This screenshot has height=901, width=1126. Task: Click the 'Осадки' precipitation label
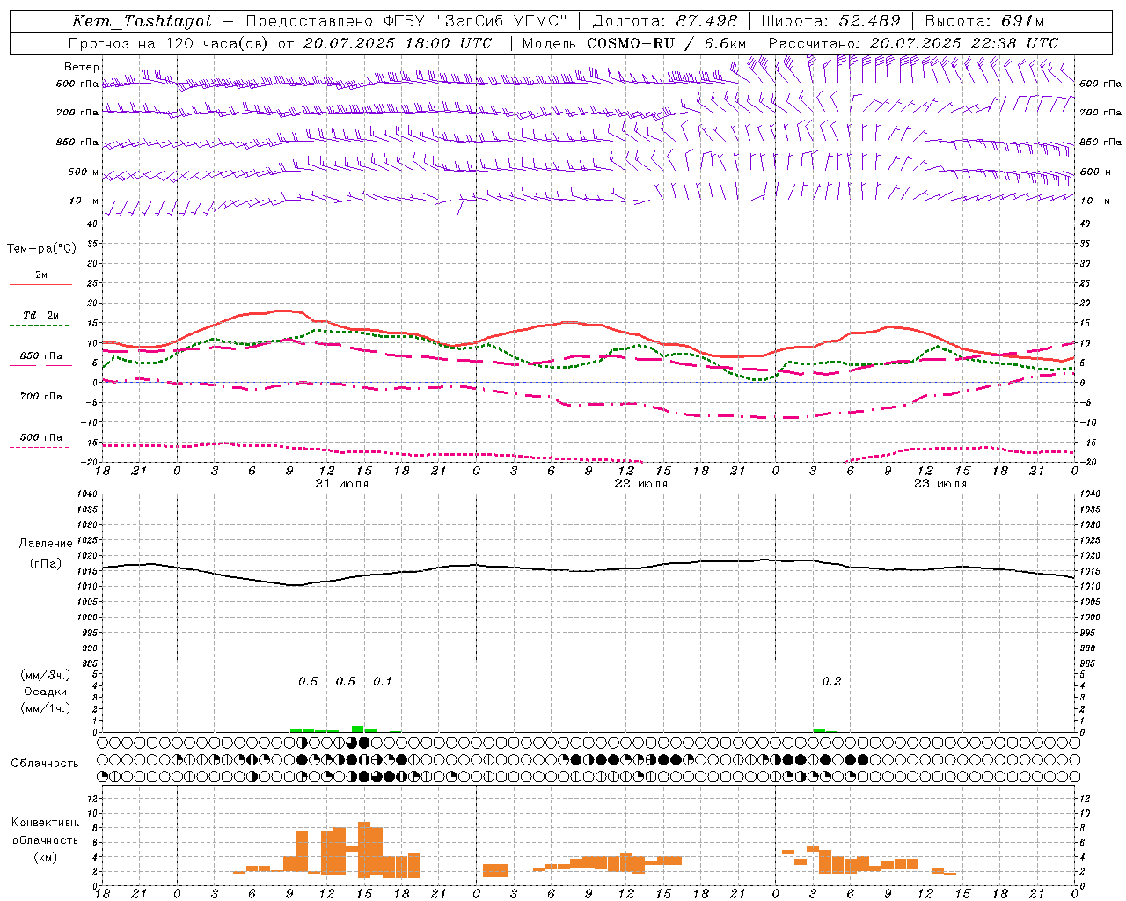[x=46, y=692]
